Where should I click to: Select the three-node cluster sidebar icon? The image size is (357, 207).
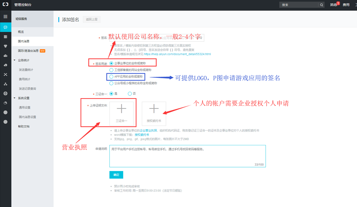click(5, 84)
